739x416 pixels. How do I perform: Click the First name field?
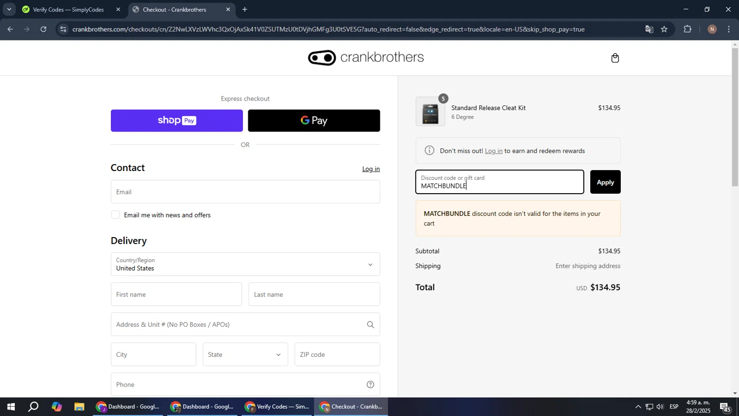tap(176, 294)
